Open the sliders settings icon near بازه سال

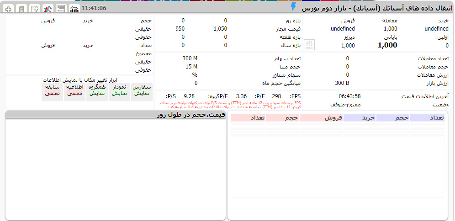309,45
